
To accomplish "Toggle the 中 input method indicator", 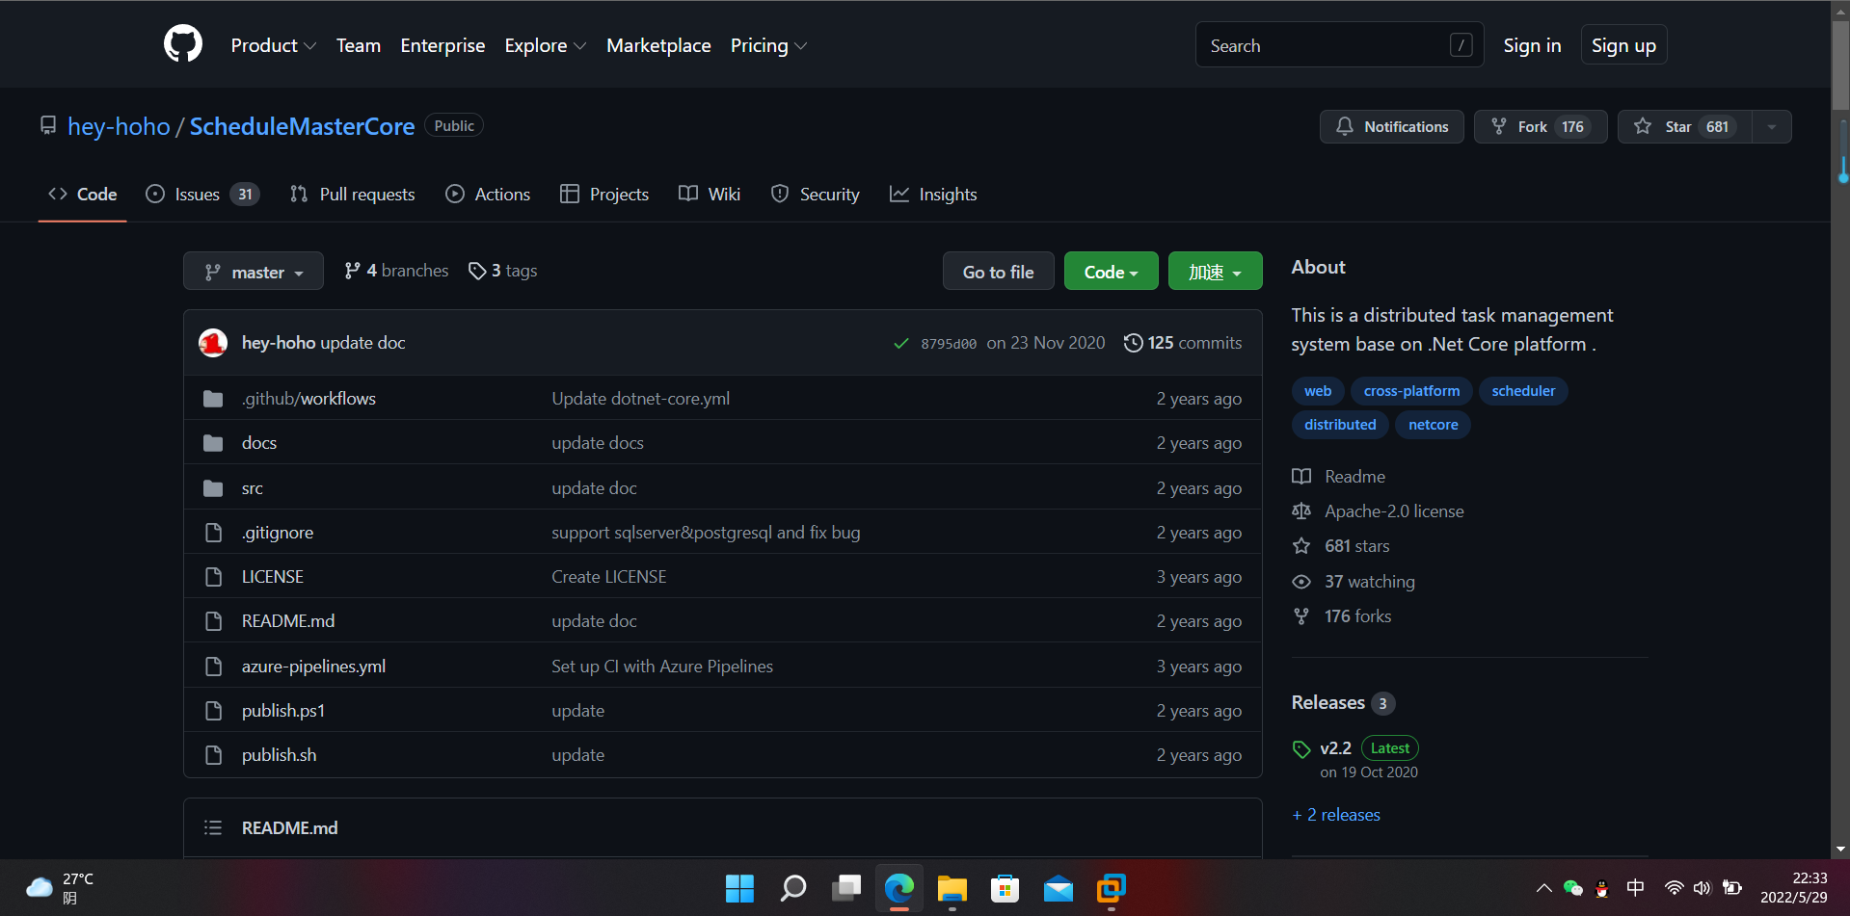I will coord(1636,888).
